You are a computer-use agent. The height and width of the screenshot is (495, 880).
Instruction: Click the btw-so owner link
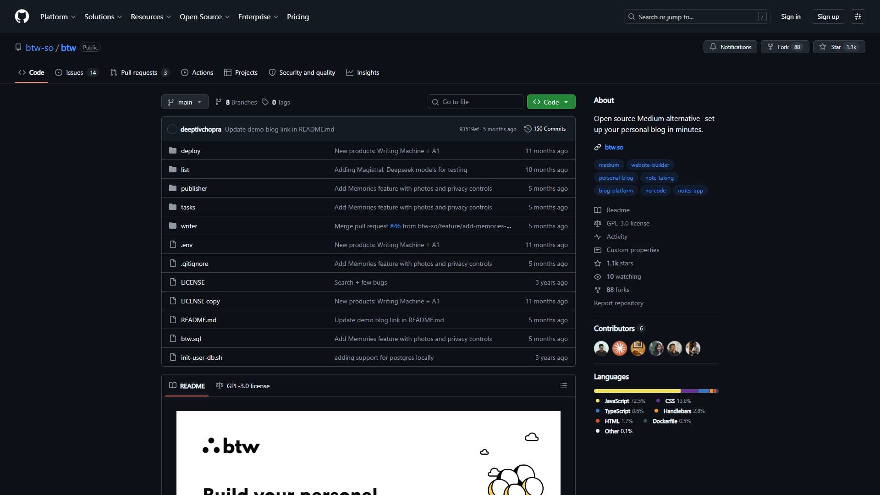[x=39, y=47]
